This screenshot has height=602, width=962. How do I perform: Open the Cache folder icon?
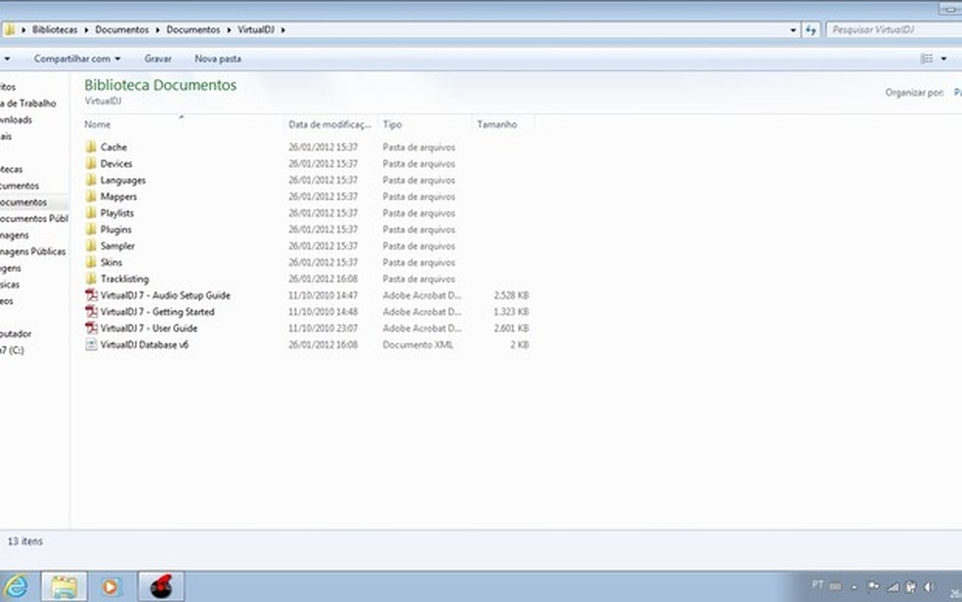(91, 147)
